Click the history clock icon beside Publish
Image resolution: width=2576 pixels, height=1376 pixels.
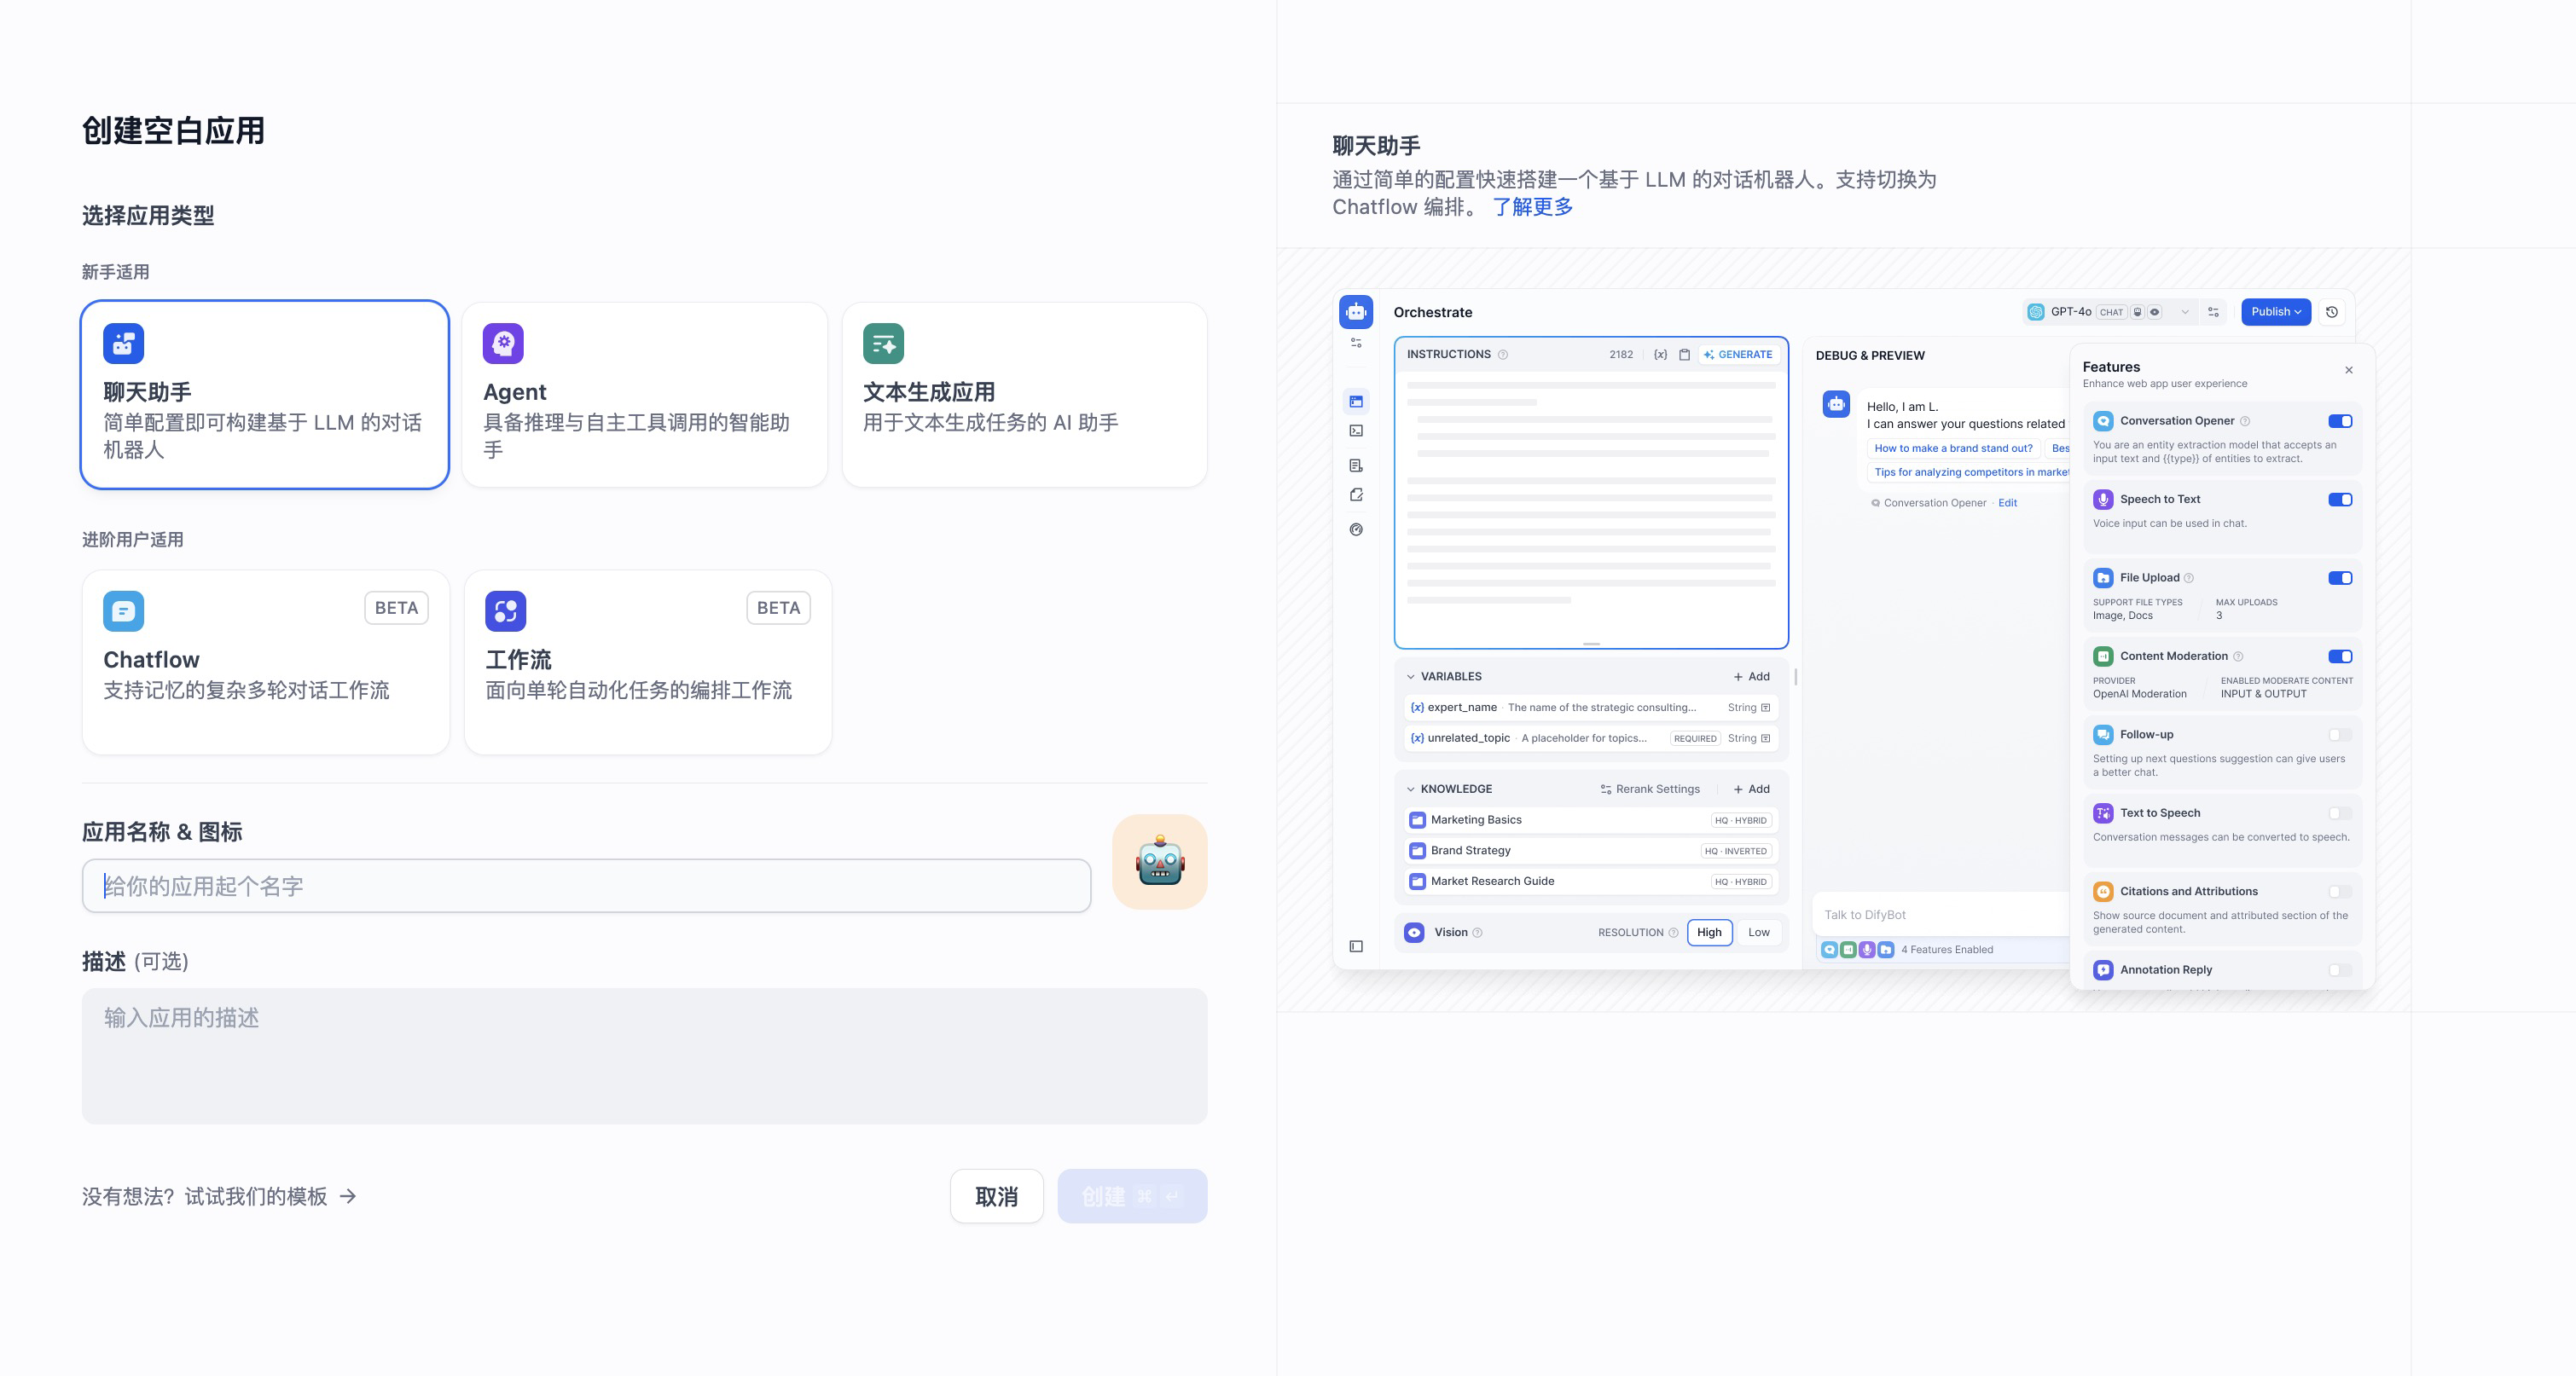tap(2331, 312)
